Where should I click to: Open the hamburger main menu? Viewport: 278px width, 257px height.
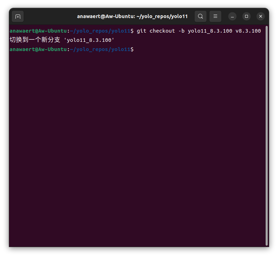coord(215,16)
